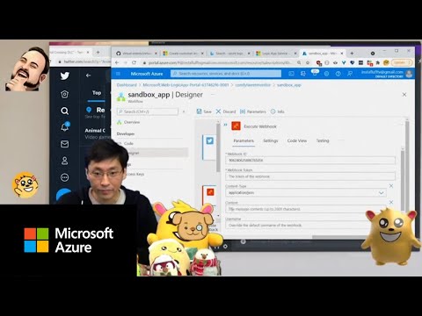This screenshot has width=422, height=316.
Task: Focus the Azure global search box
Action: coord(226,74)
